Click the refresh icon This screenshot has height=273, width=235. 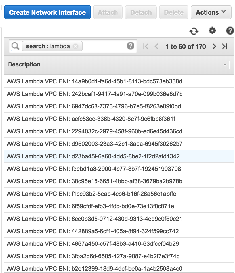point(194,31)
